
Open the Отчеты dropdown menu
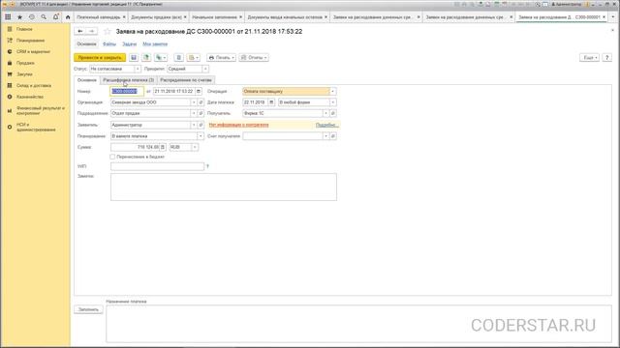coord(254,58)
